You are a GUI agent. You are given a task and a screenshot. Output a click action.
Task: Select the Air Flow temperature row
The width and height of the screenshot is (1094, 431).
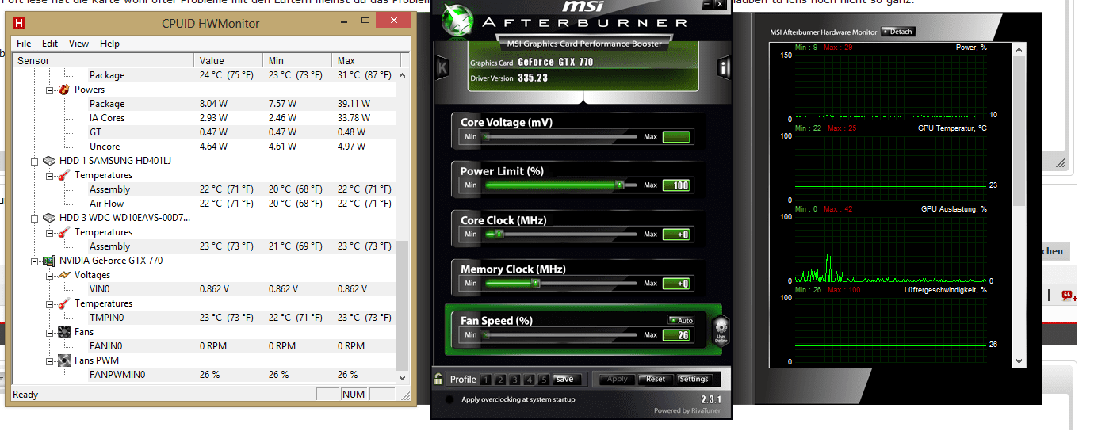(205, 204)
